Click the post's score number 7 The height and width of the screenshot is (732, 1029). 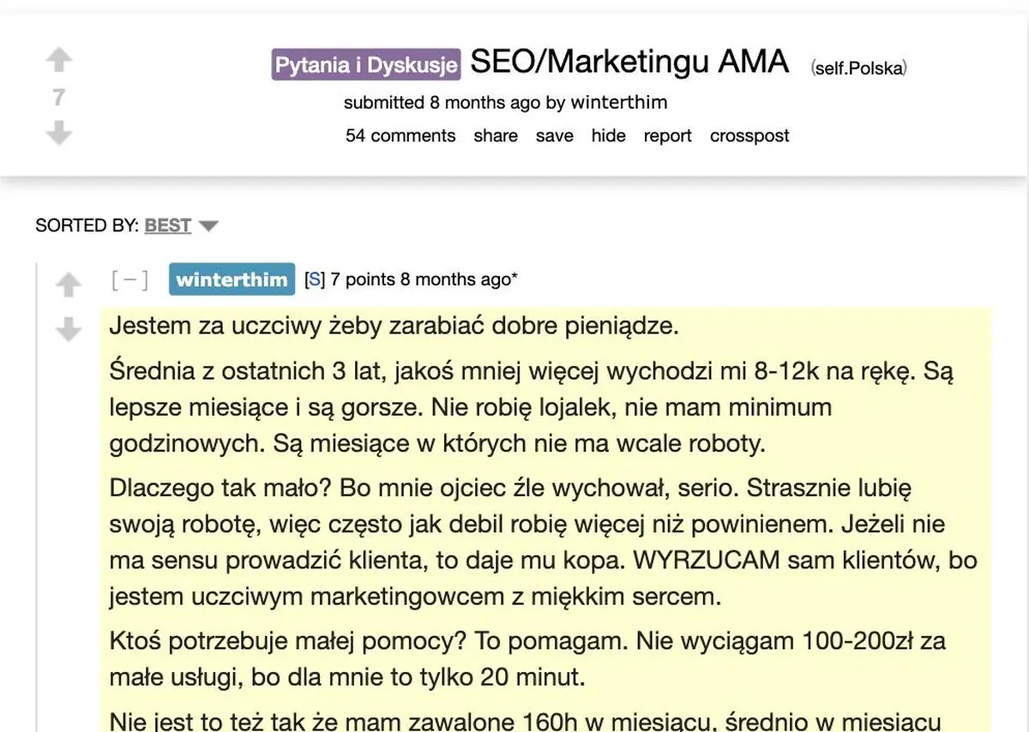[x=58, y=98]
